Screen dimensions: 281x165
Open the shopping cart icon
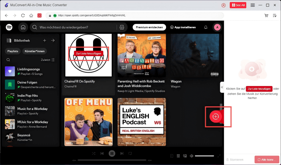[266, 15]
